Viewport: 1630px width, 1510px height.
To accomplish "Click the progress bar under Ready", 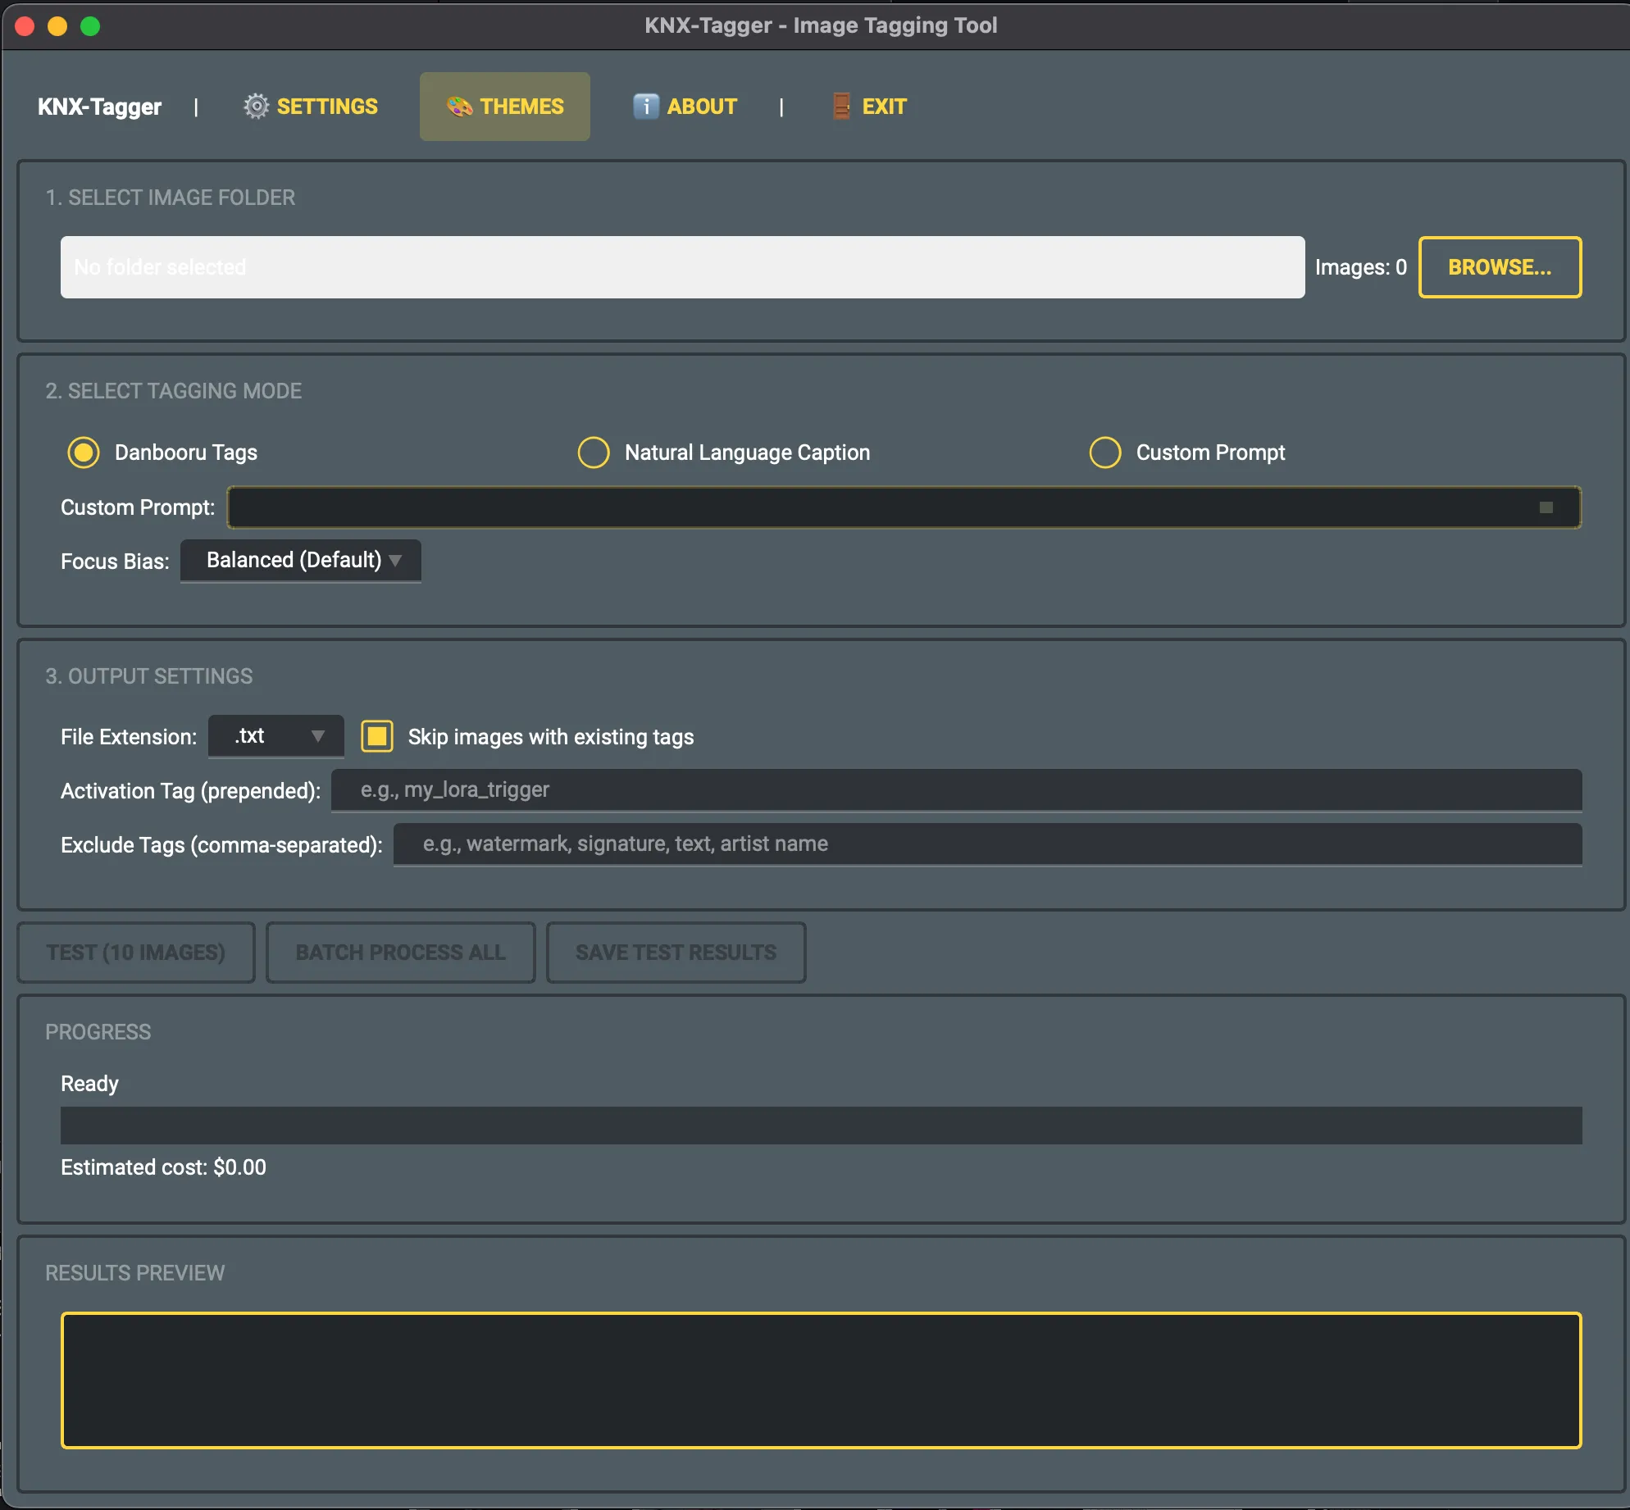I will point(821,1126).
